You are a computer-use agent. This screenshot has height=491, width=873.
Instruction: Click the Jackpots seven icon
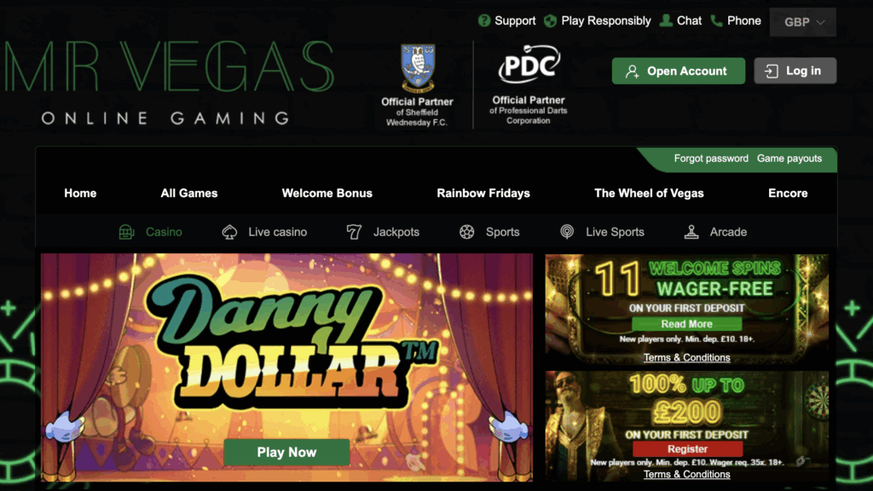[354, 232]
